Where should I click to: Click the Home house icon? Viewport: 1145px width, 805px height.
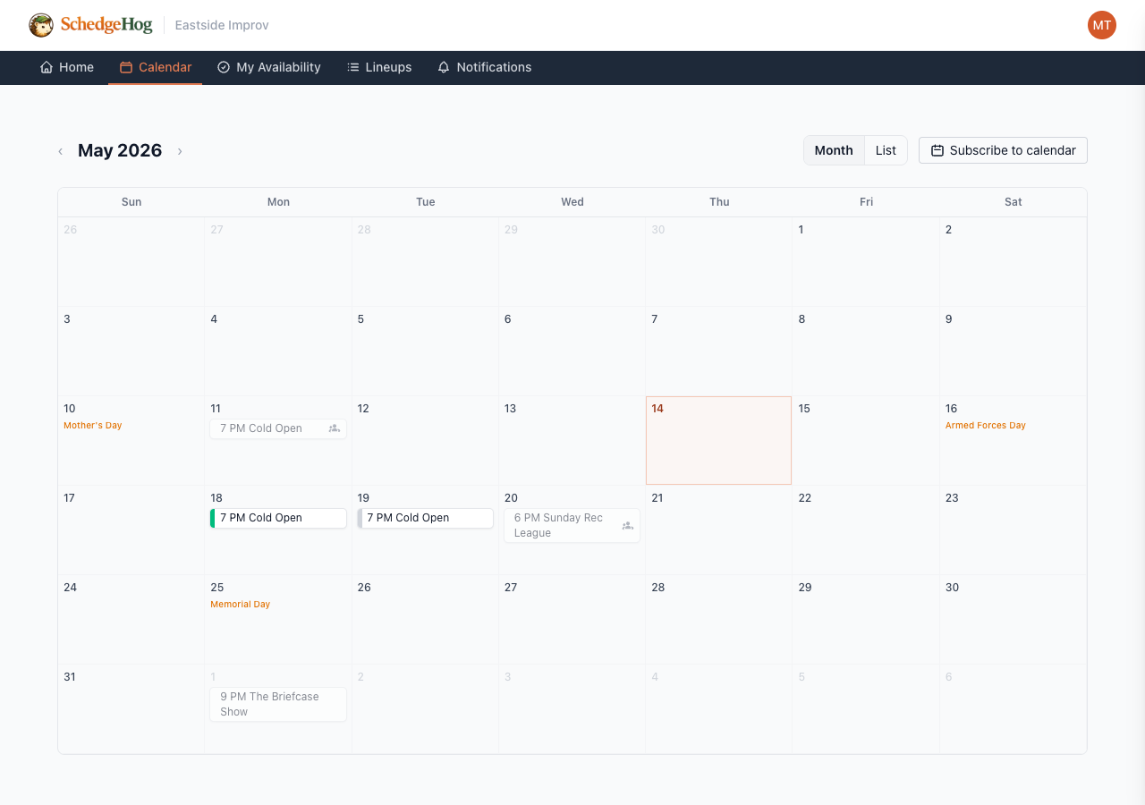pyautogui.click(x=47, y=67)
